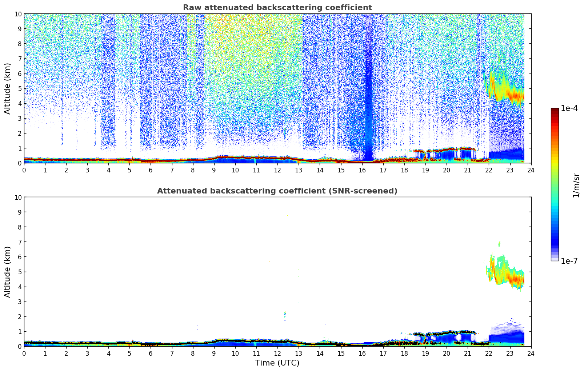Click the '9' time tick of the bottom plot
The height and width of the screenshot is (371, 584).
214,353
